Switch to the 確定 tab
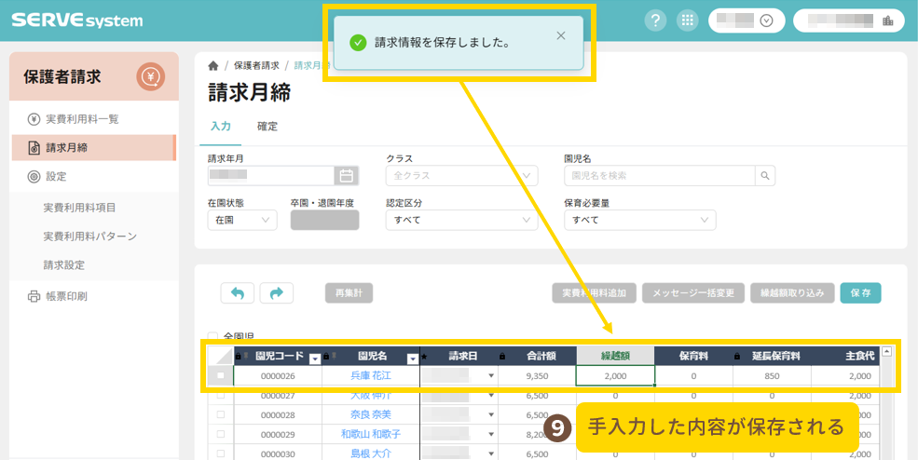 coord(267,127)
